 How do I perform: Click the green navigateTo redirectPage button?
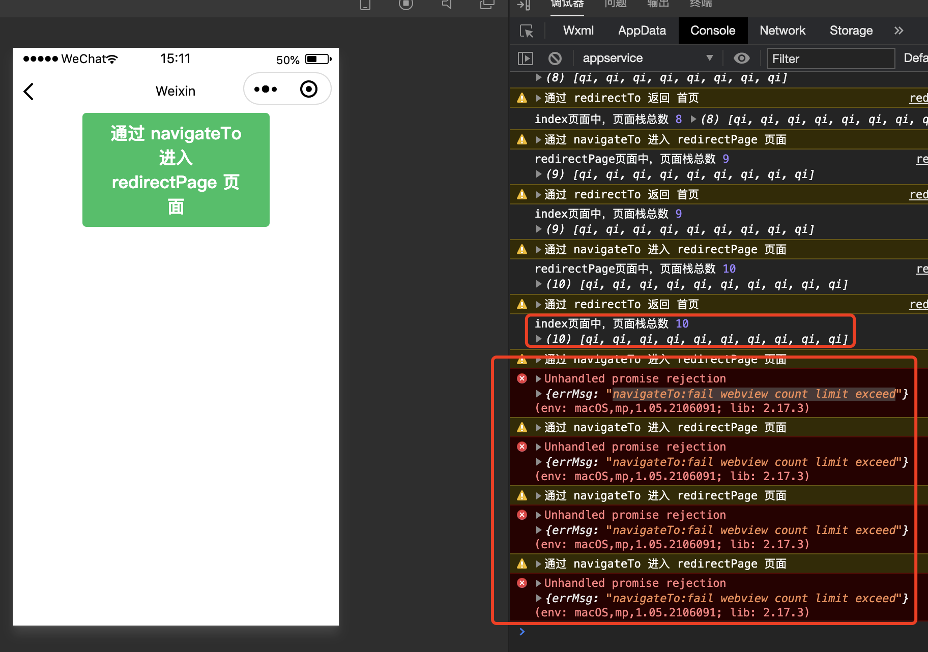(x=176, y=170)
